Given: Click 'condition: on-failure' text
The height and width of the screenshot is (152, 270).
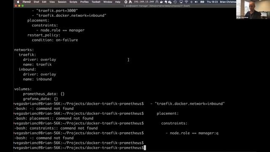Looking at the screenshot, I should tap(55, 40).
